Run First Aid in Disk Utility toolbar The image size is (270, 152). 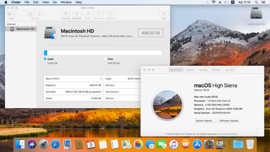pos(65,14)
